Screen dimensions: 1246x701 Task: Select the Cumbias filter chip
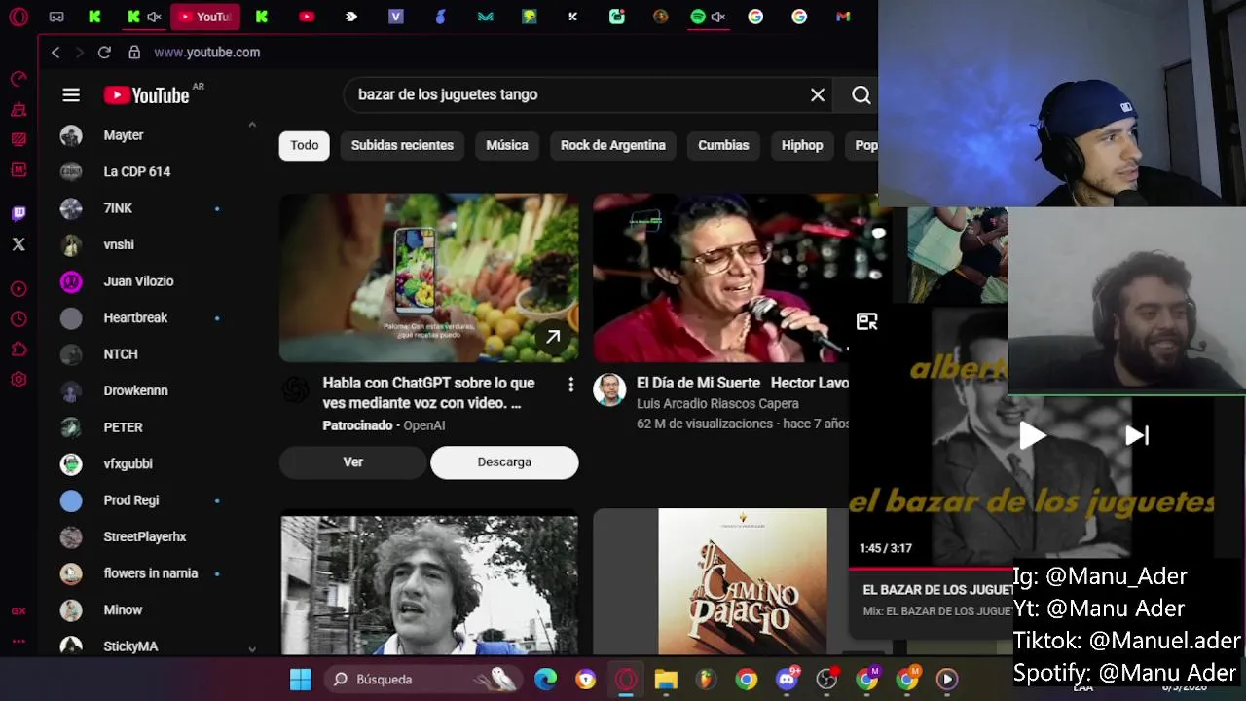click(723, 145)
